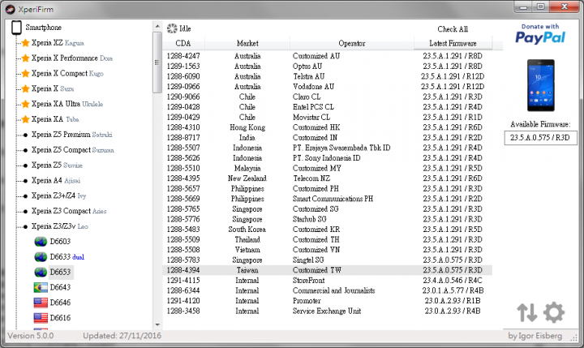Expand the Xperia Z5 Compact Suzuran node
584x348 pixels.
[25, 150]
